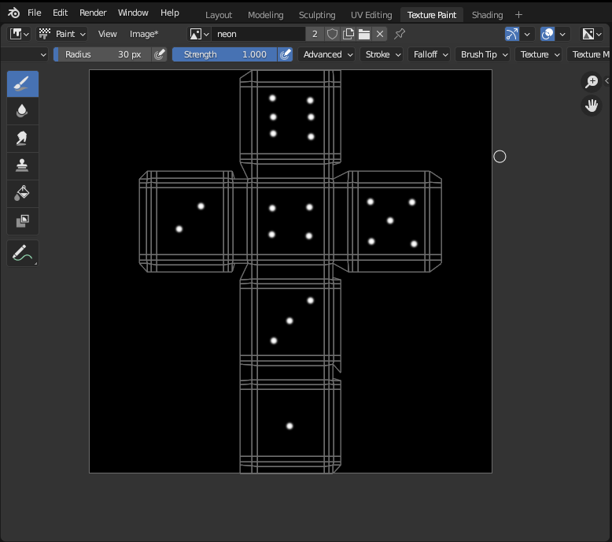Click the pan hand icon

[591, 106]
